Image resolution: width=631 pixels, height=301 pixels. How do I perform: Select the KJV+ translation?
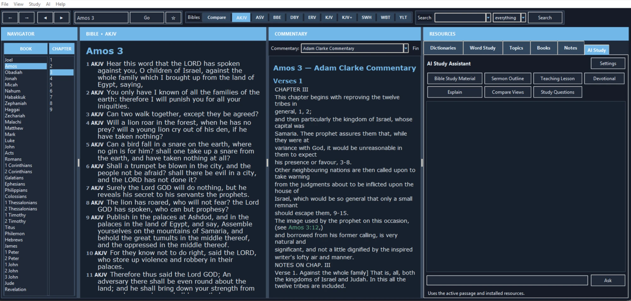[x=347, y=17]
